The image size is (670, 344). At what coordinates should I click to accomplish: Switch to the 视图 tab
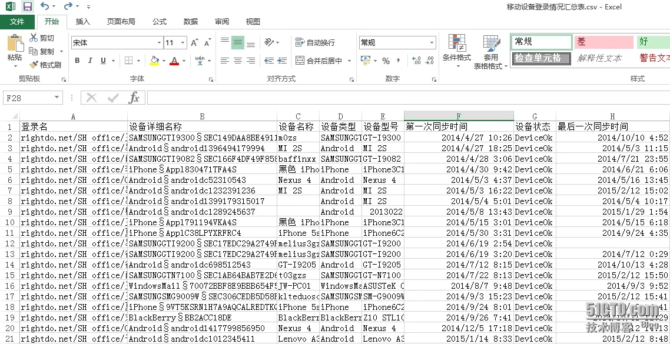click(253, 22)
